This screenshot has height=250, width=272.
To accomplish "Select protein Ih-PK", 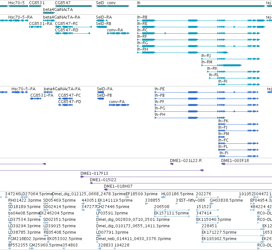I will tap(223, 121).
